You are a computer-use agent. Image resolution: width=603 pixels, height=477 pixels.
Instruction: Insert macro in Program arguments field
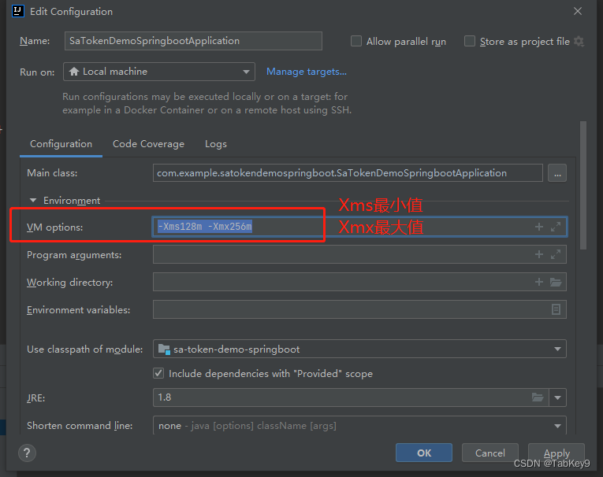click(539, 254)
